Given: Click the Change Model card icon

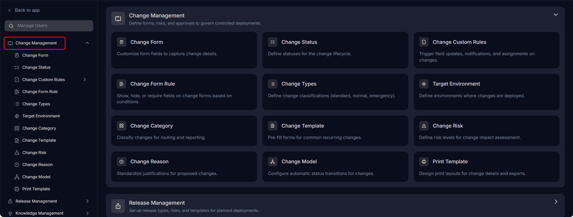Looking at the screenshot, I should click(273, 162).
